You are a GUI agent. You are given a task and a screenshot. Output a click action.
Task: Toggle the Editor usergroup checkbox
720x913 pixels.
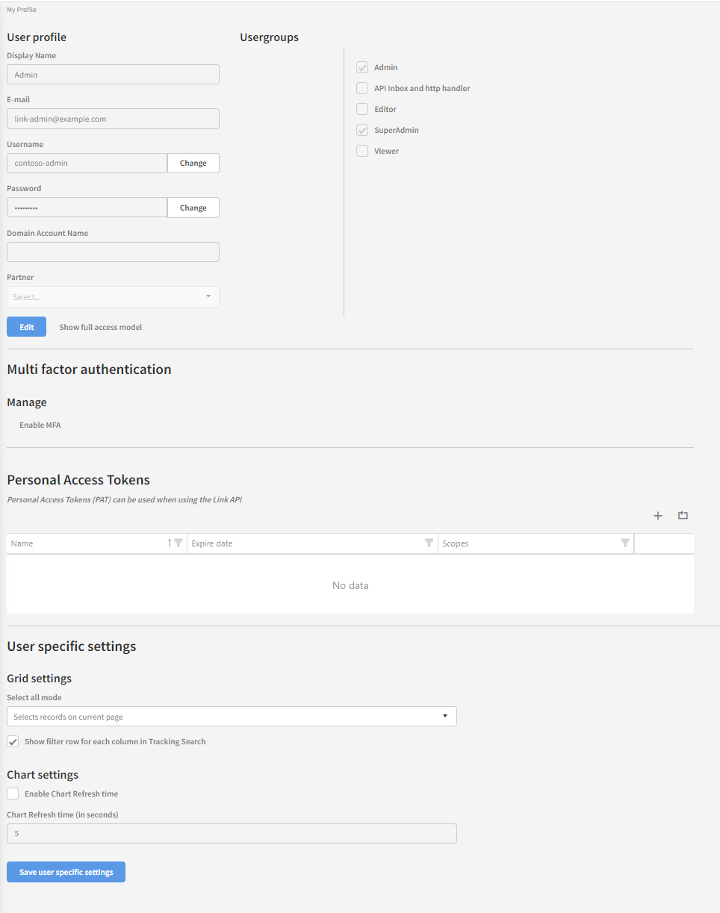[362, 109]
